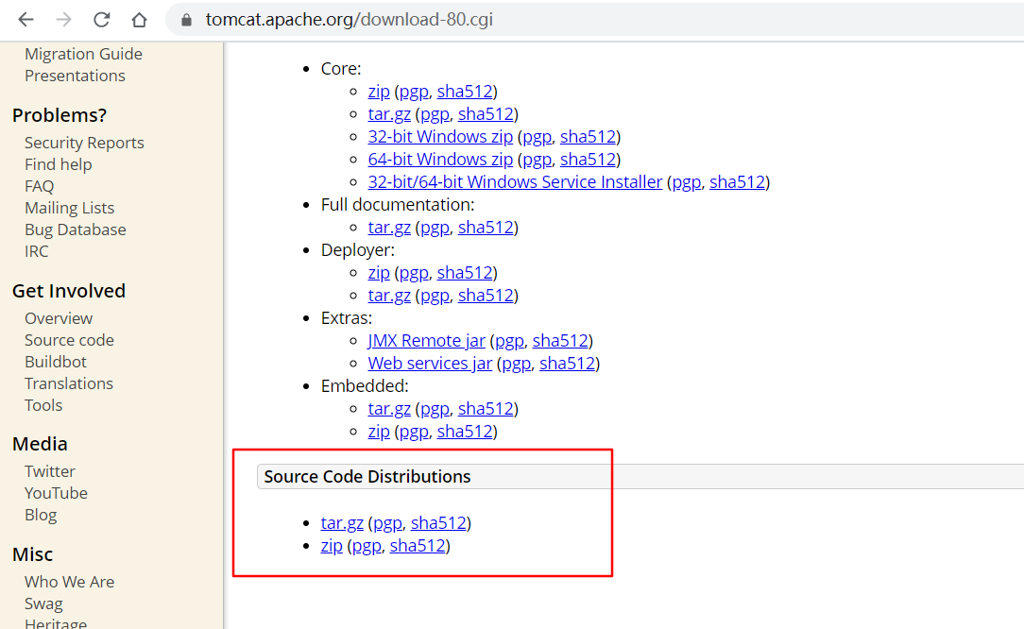Open the Translations link

tap(69, 383)
